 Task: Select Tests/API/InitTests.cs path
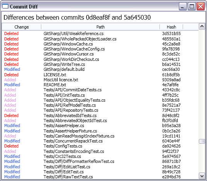tap(64, 95)
